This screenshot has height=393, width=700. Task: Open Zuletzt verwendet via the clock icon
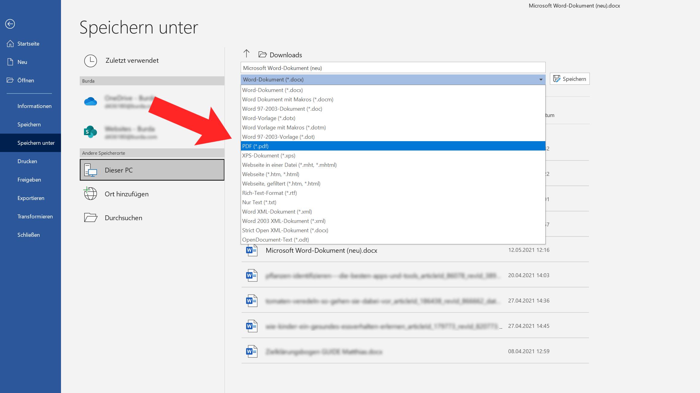pos(90,61)
